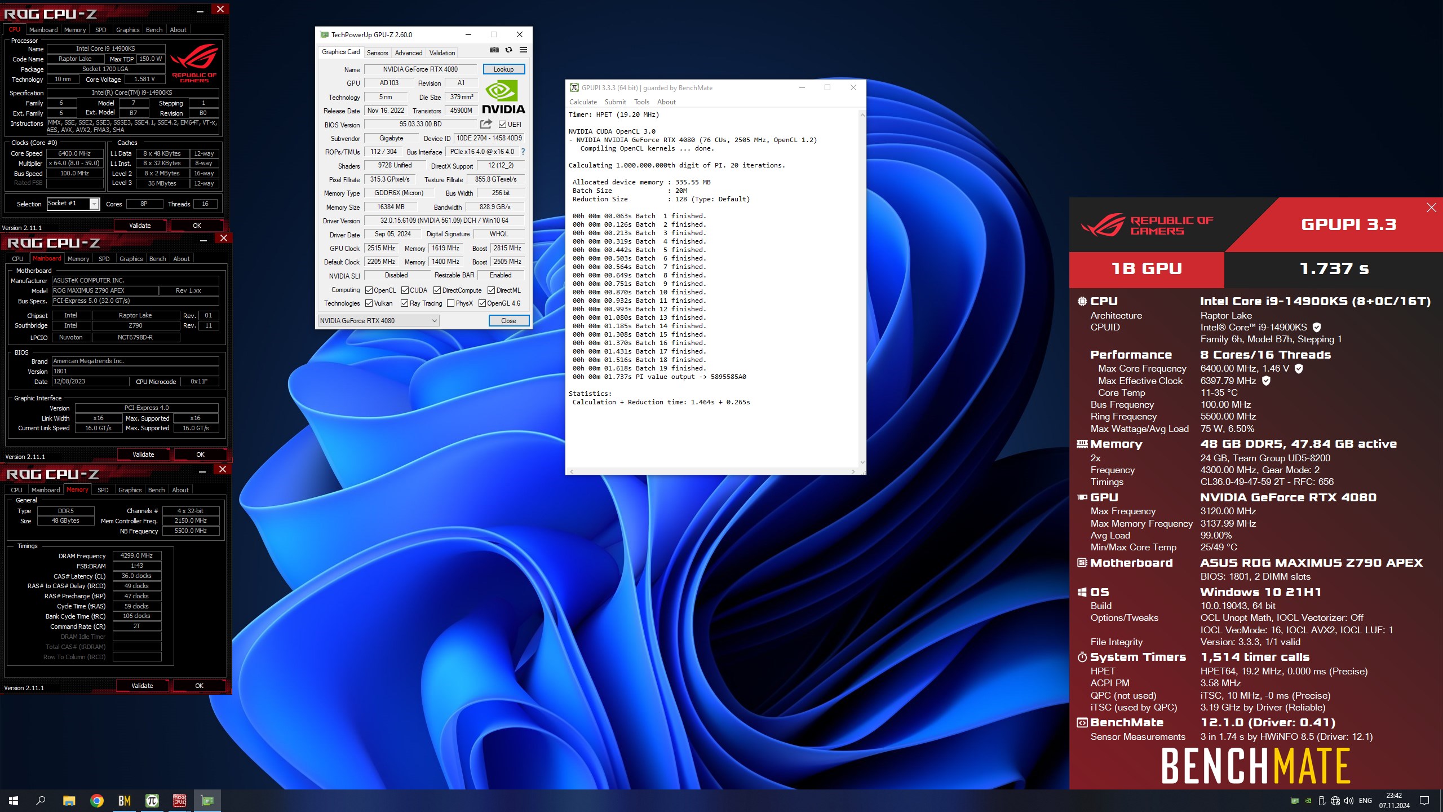Open taskbar Search

41,801
